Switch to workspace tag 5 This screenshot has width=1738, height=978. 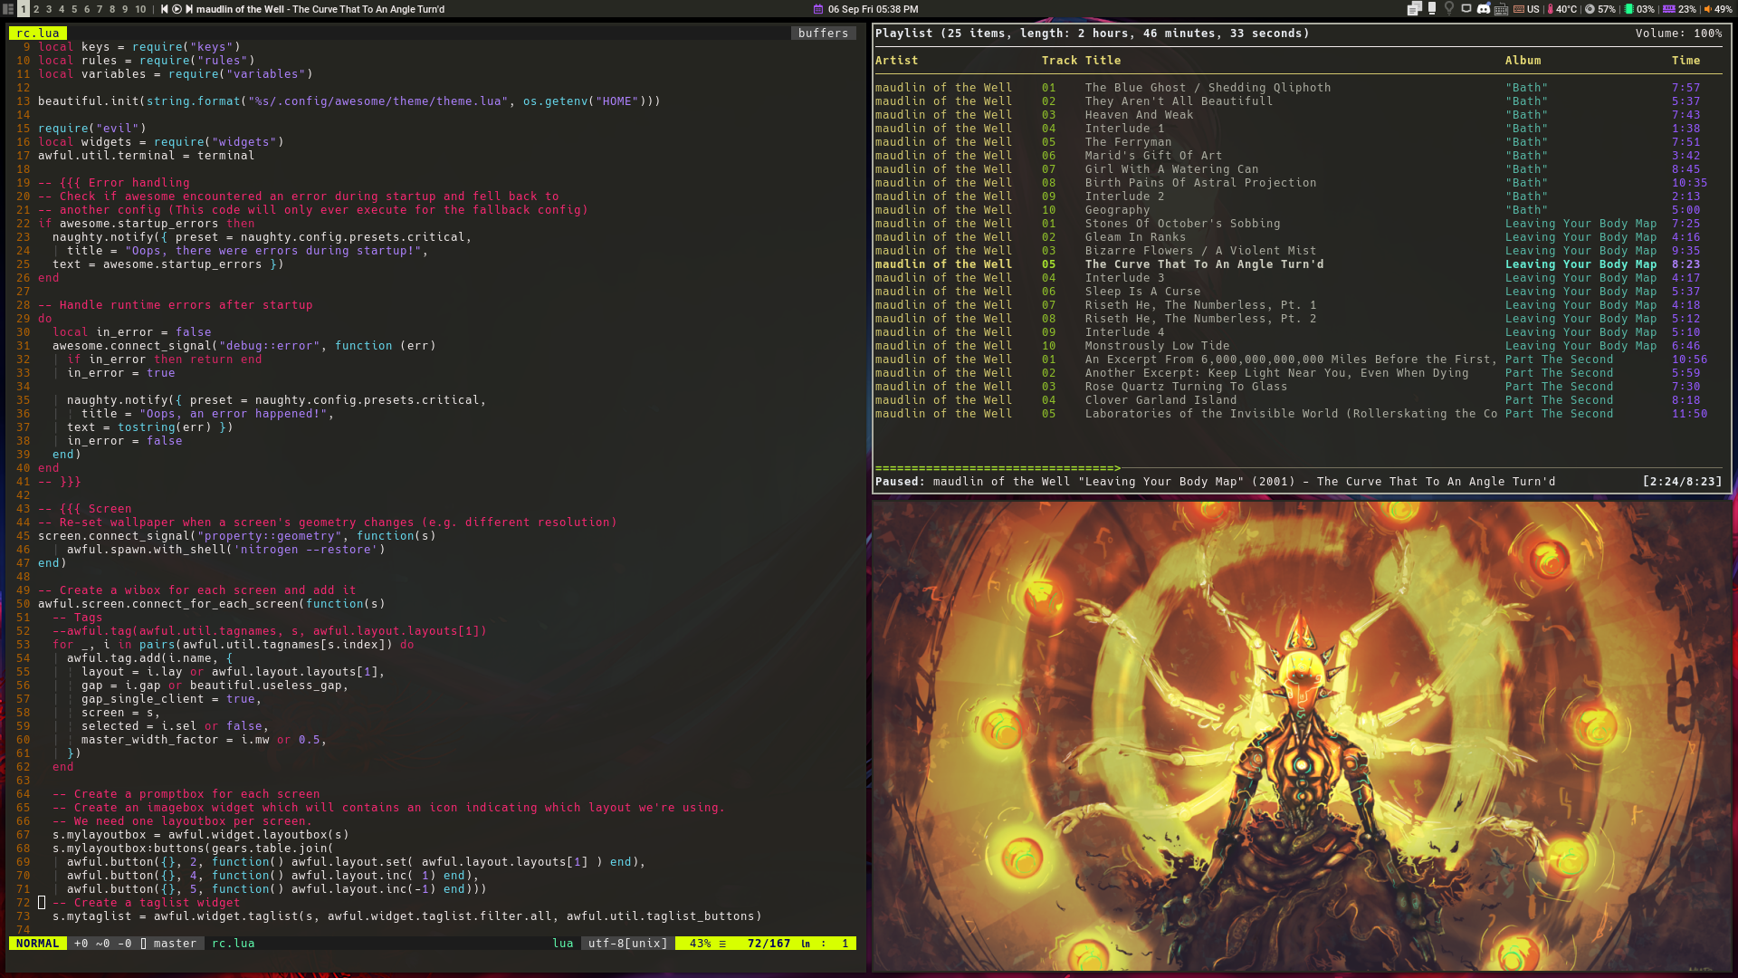(74, 9)
